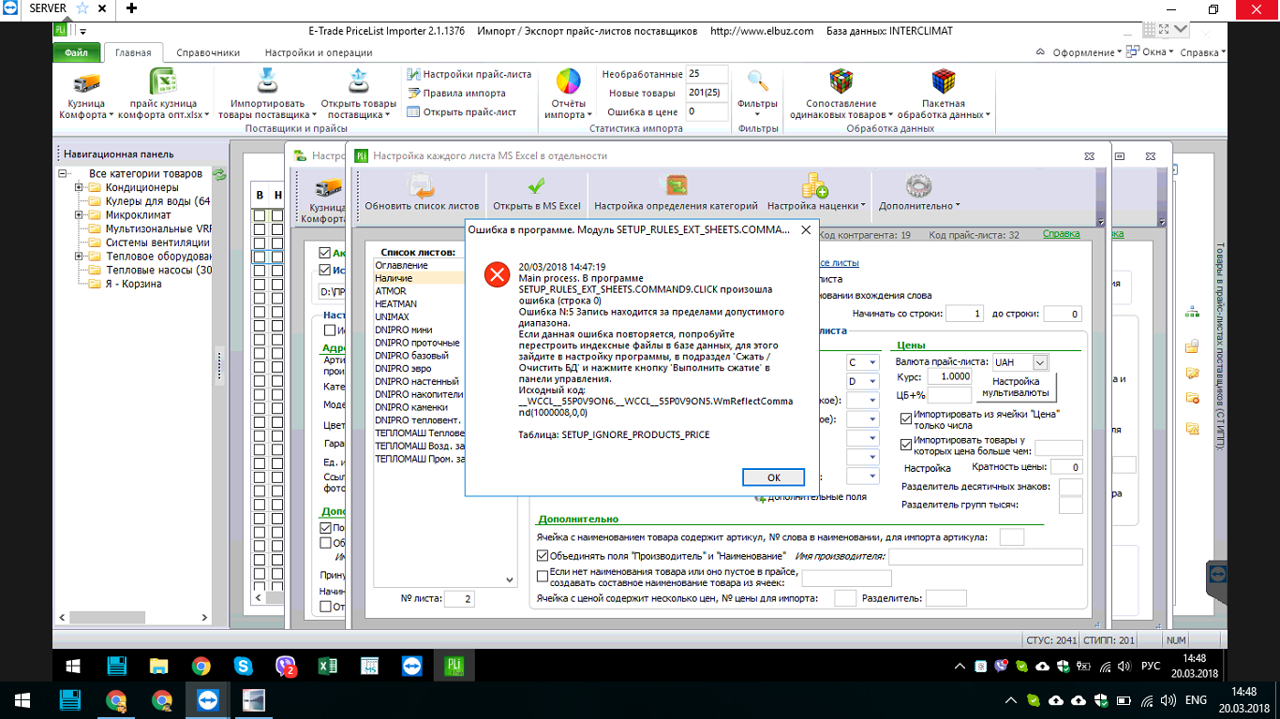Expand Тепловое оборудование tree node
Screen dimensions: 1280x719
80,256
